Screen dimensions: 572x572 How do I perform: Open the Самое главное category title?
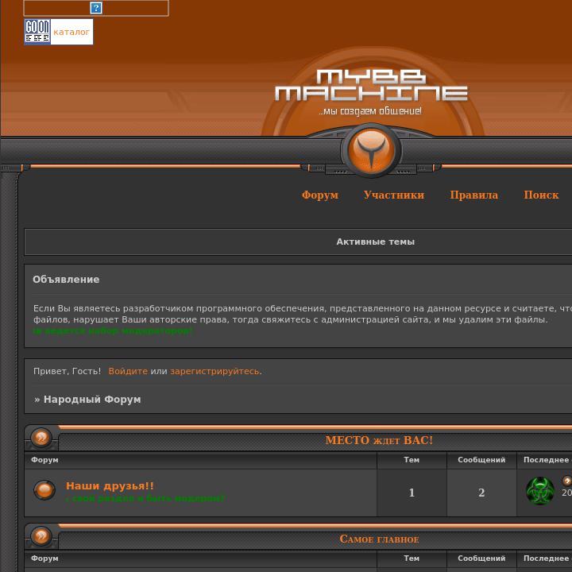pos(379,539)
